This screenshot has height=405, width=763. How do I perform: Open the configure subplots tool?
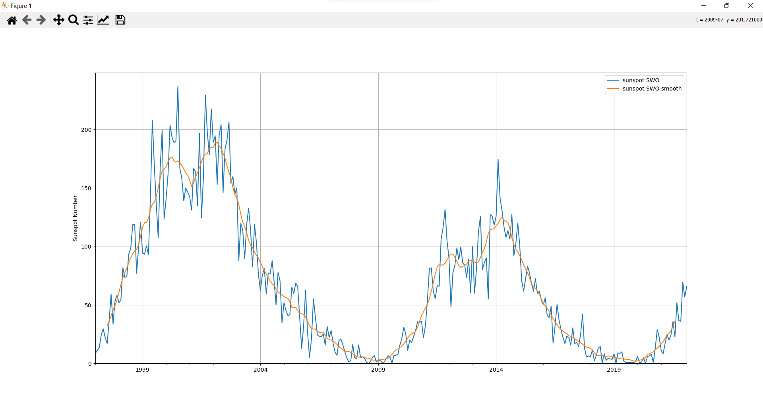pyautogui.click(x=88, y=19)
